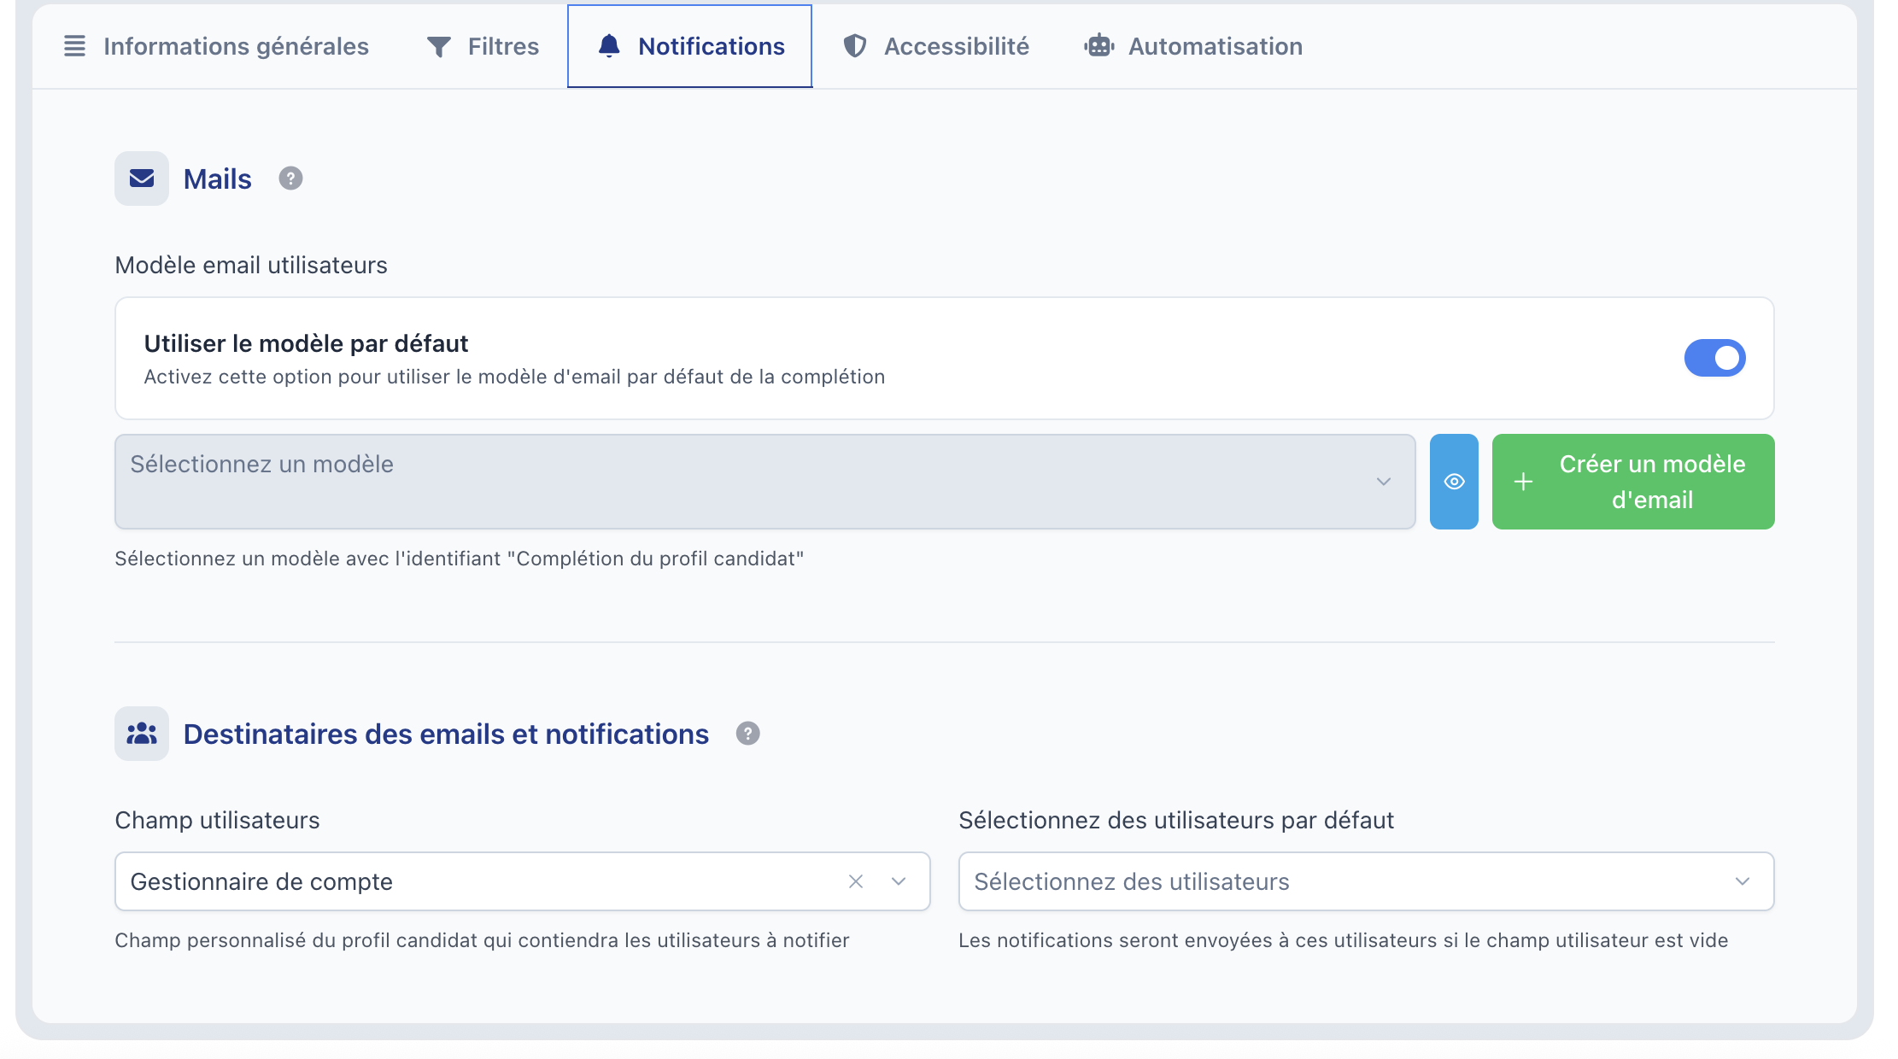1898x1059 pixels.
Task: Click the help icon next to Mails
Action: 290,178
